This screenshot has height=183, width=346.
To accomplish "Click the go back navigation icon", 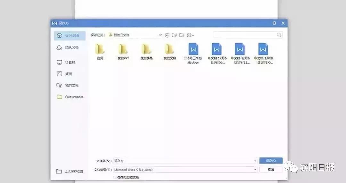I will coord(167,35).
